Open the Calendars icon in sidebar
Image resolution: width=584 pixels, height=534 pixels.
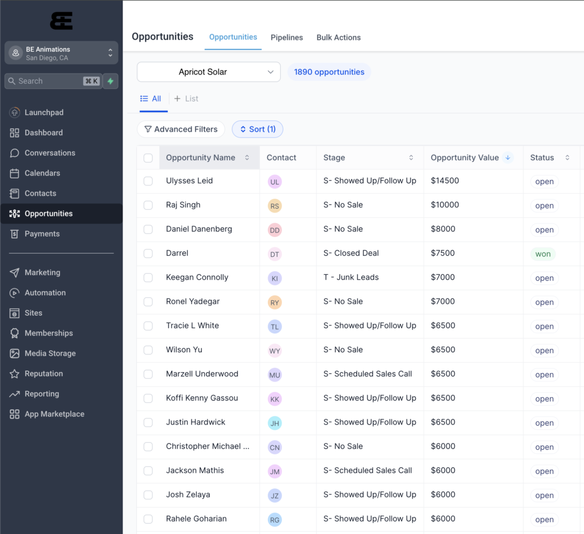click(14, 173)
